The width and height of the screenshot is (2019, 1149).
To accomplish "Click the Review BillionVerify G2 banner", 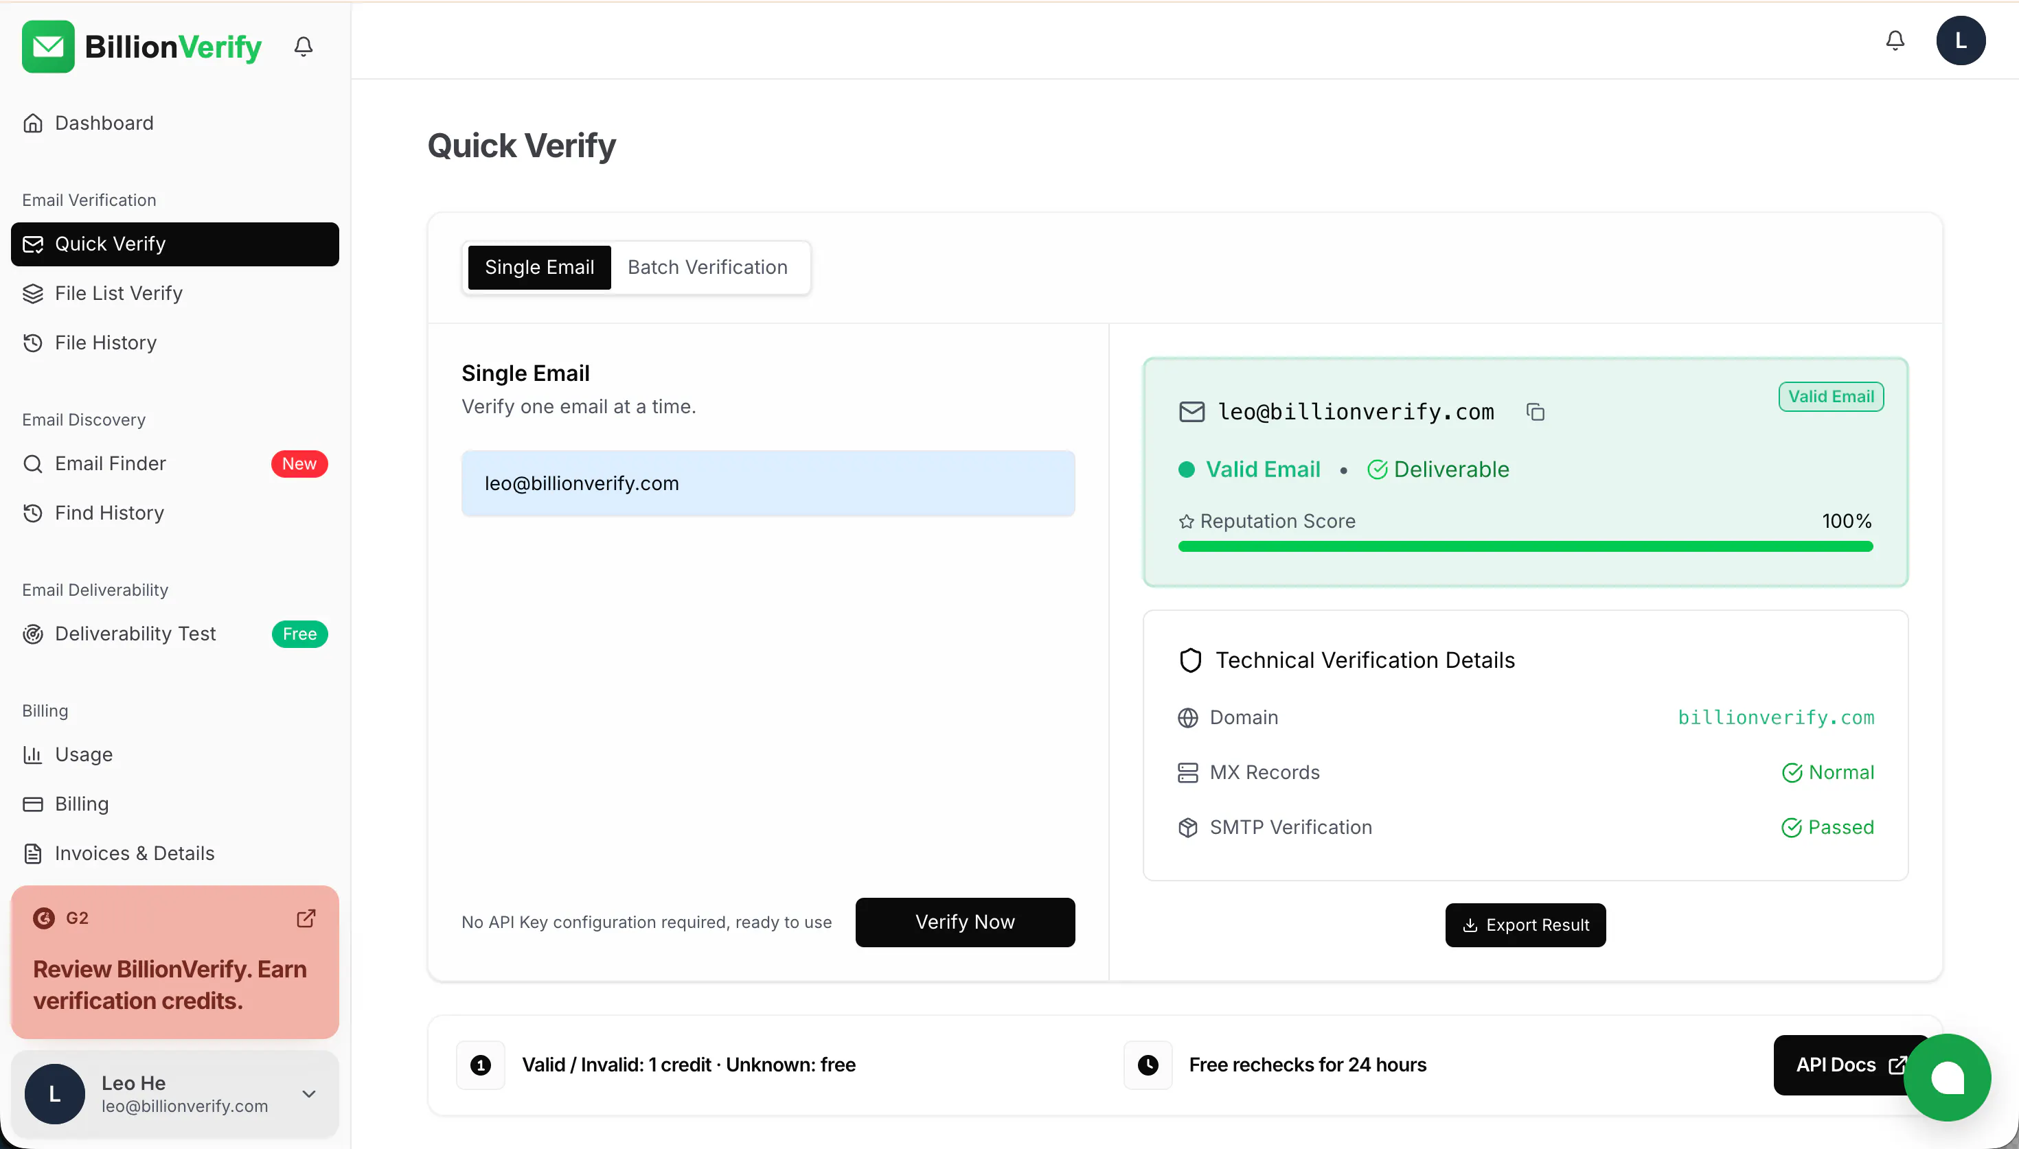I will (175, 963).
